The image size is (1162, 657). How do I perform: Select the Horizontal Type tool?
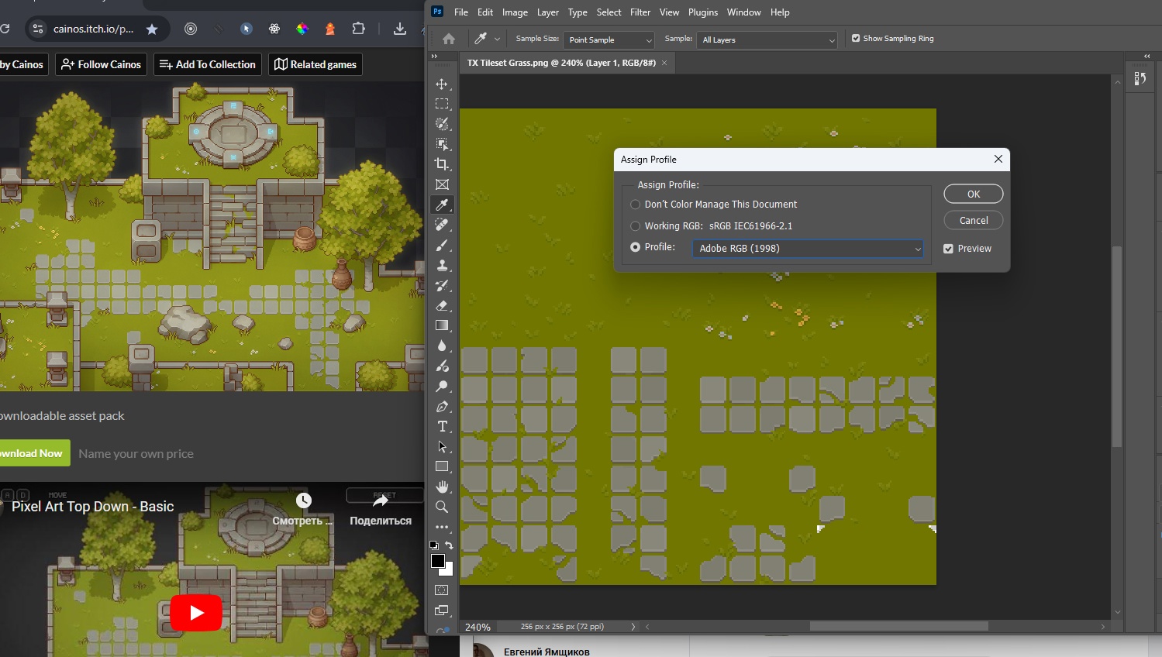[442, 426]
